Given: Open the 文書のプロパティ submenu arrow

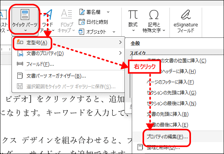Looking at the screenshot, I should tap(120, 53).
